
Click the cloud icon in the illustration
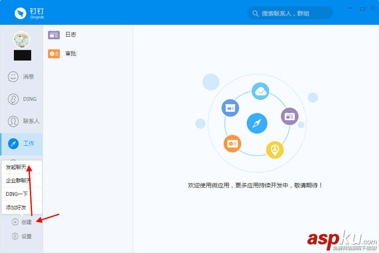point(260,91)
